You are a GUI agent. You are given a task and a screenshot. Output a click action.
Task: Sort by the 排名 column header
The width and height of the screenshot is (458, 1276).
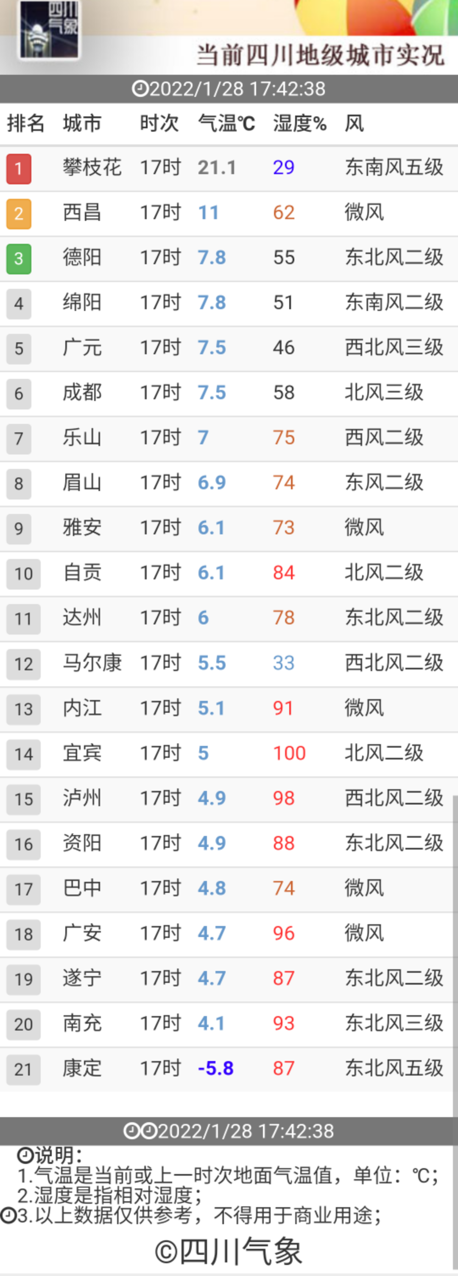[26, 123]
